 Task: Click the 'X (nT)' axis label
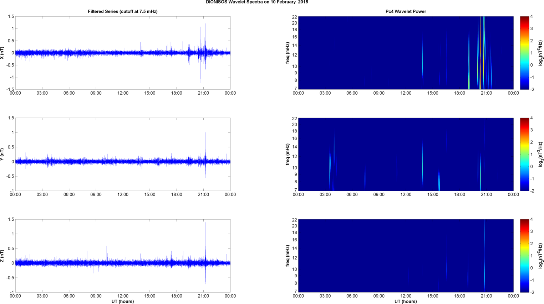point(2,53)
